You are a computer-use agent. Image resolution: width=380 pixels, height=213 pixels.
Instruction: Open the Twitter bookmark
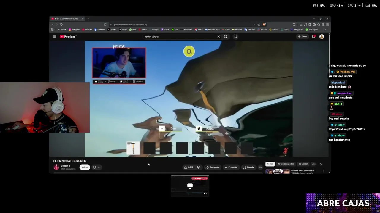(x=112, y=30)
